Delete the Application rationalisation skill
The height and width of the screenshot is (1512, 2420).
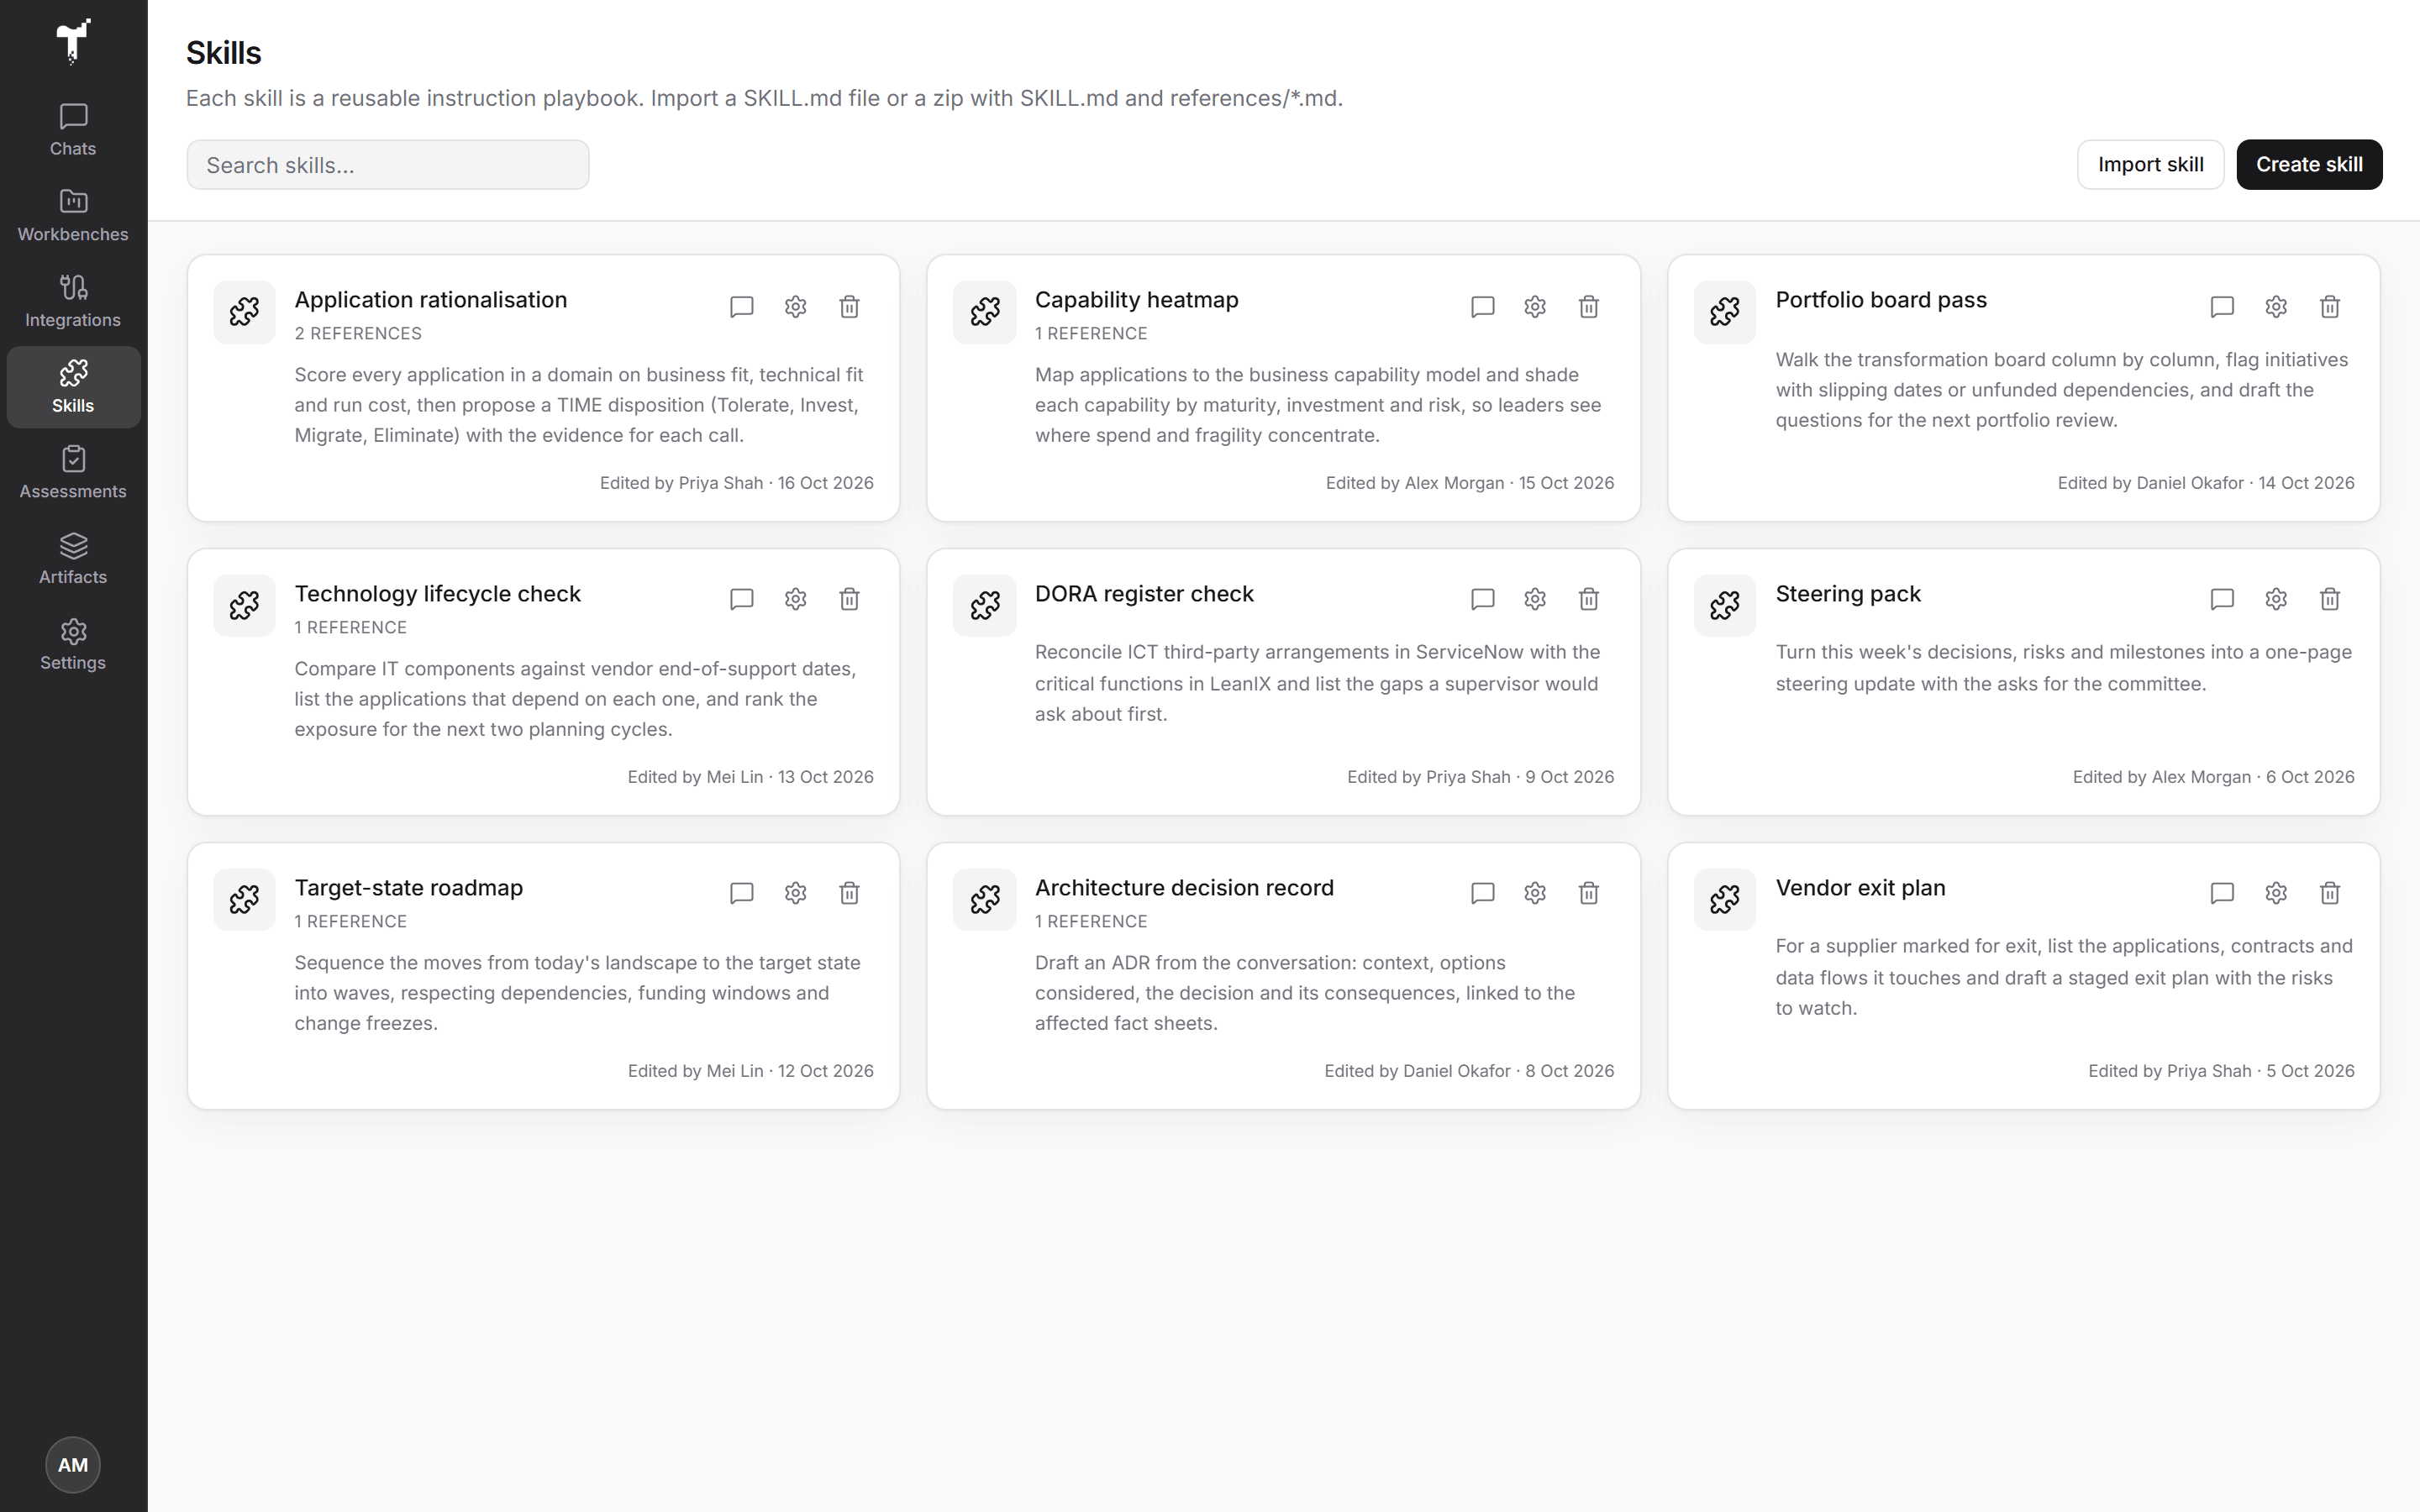pyautogui.click(x=849, y=306)
